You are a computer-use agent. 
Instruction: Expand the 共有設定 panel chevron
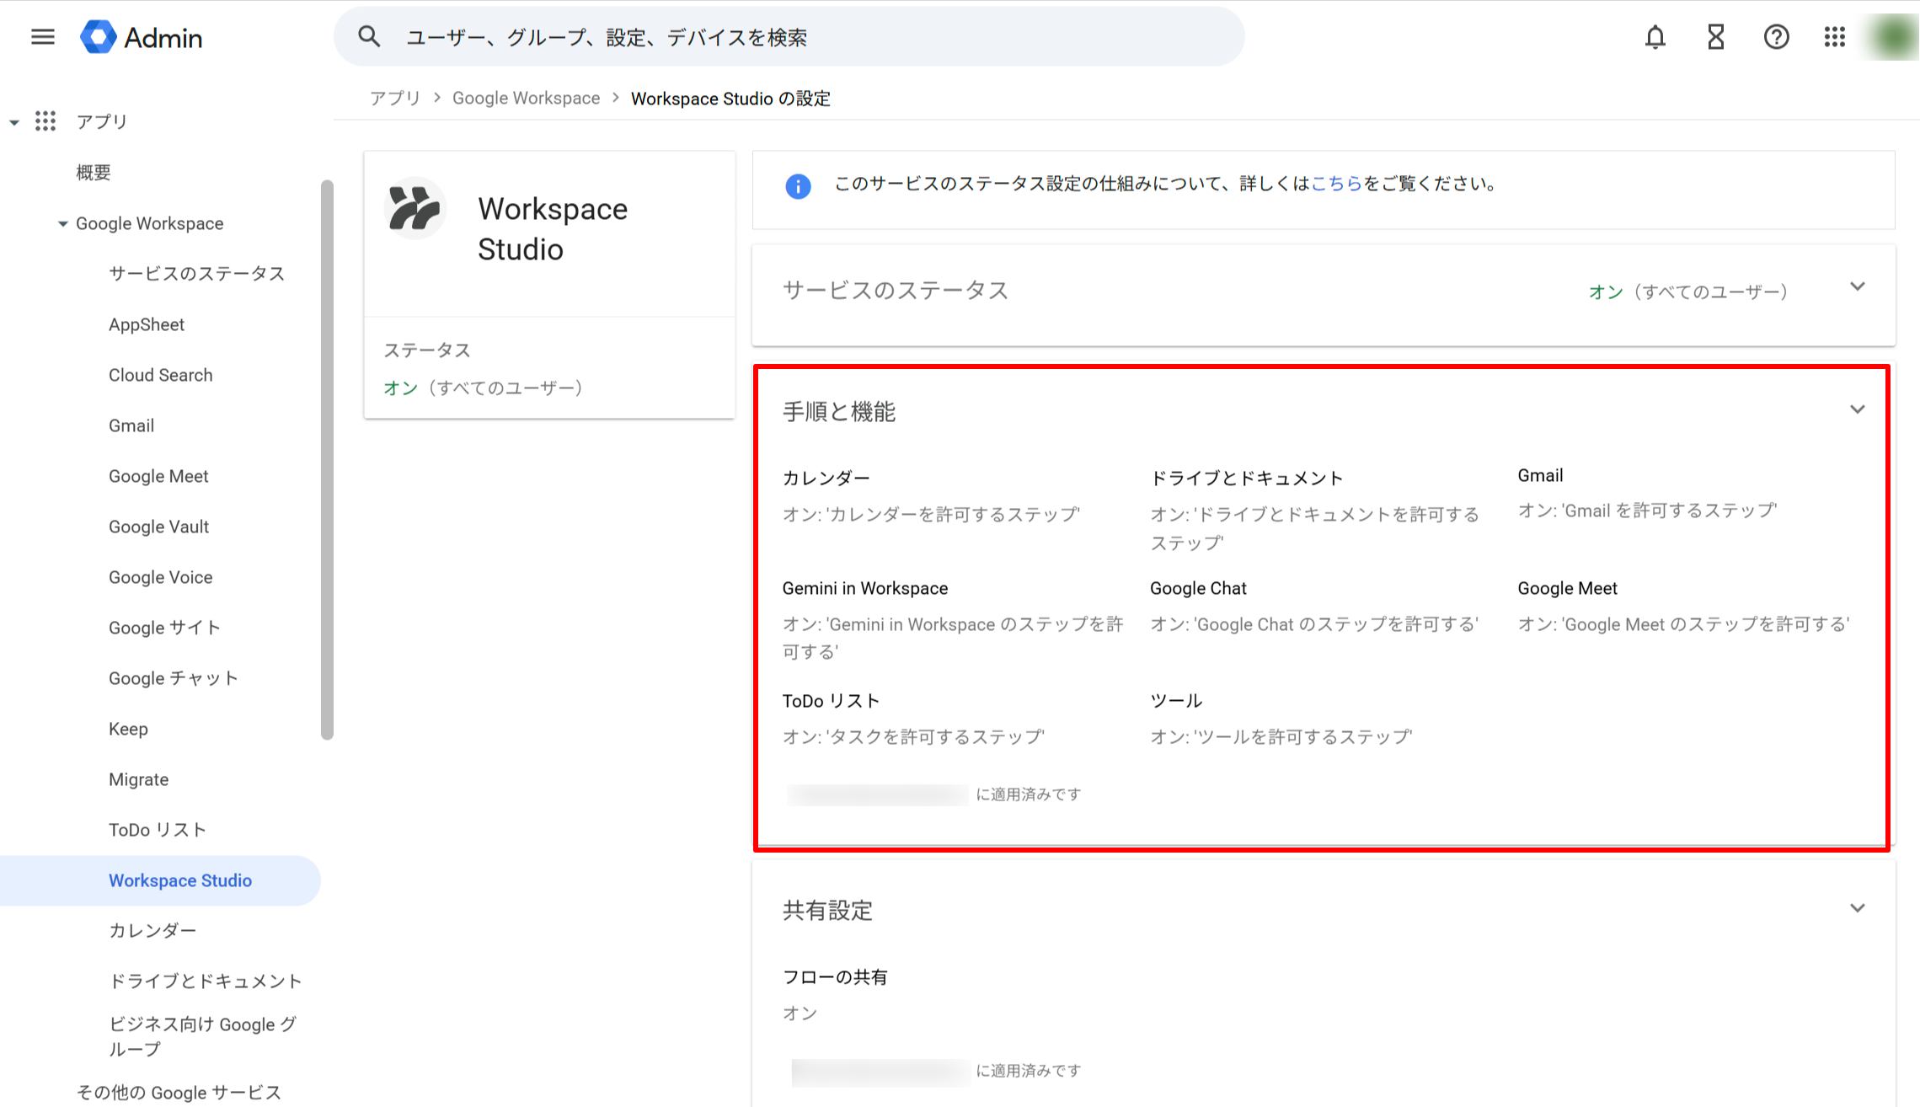(1857, 908)
